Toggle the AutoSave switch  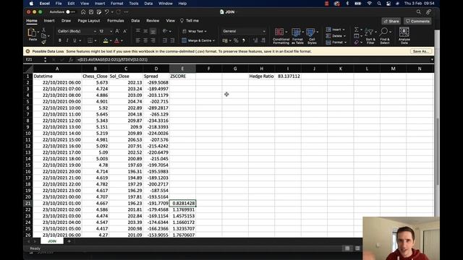(70, 12)
